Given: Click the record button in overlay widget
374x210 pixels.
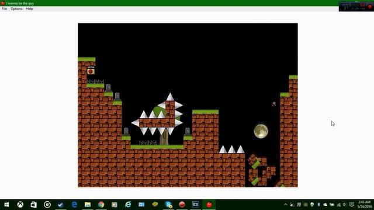Looking at the screenshot, I should click(370, 7).
